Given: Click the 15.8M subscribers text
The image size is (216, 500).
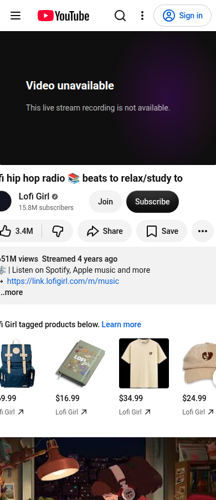Looking at the screenshot, I should 46,208.
